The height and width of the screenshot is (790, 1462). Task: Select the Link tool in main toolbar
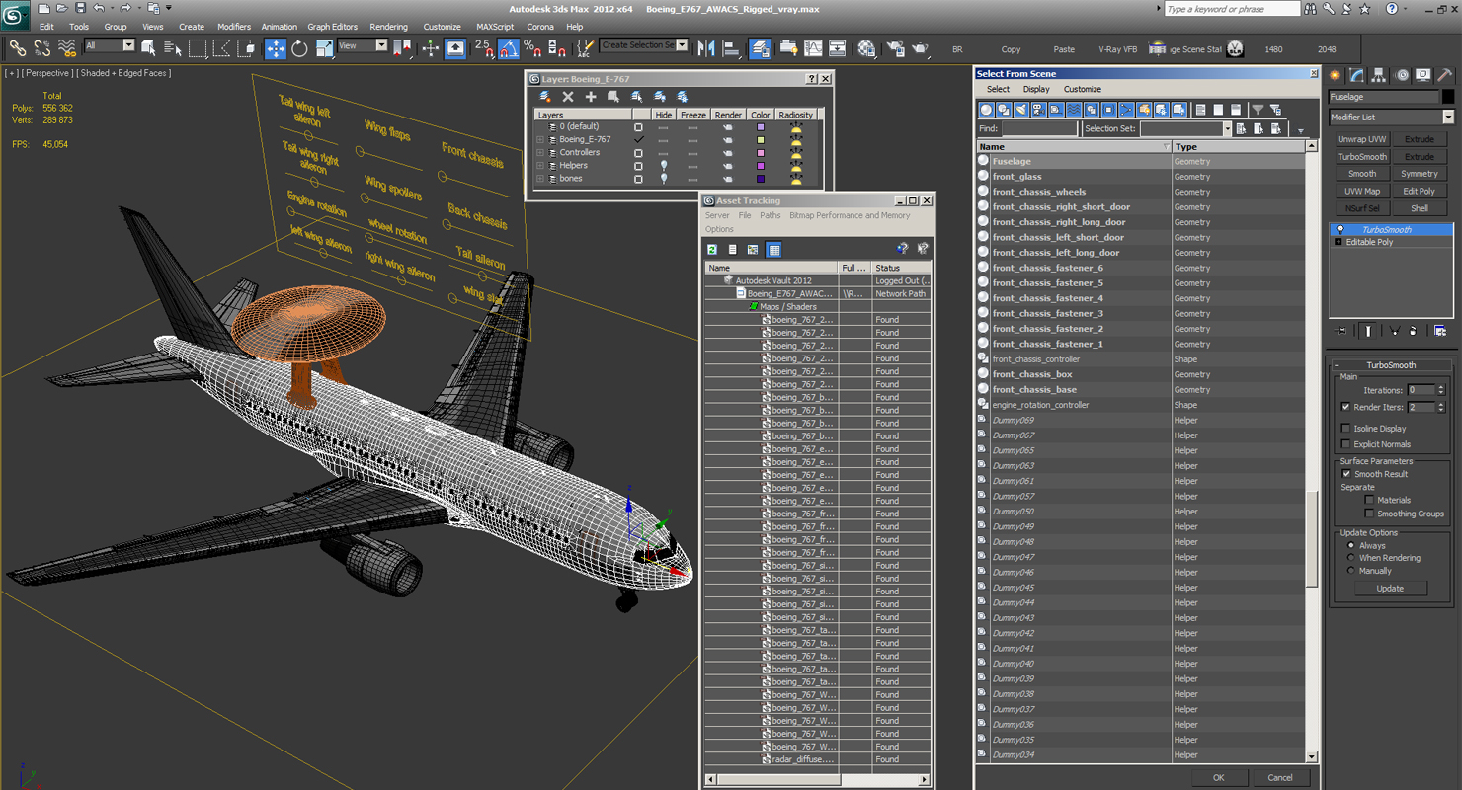17,47
